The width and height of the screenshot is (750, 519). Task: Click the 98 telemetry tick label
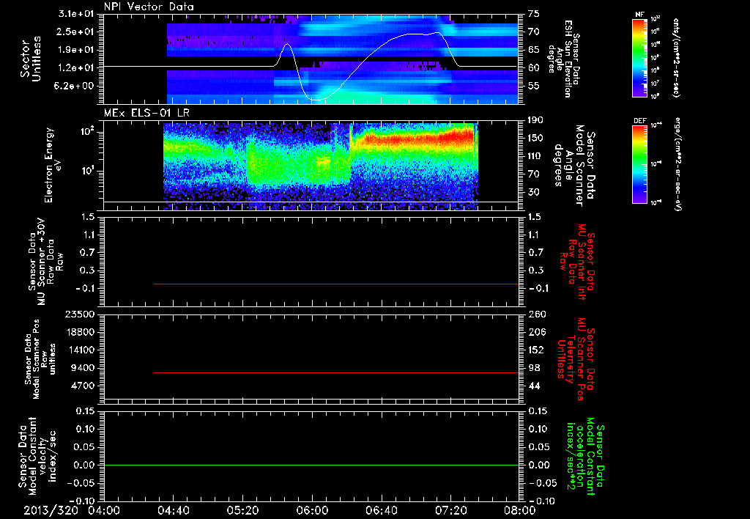[x=534, y=368]
